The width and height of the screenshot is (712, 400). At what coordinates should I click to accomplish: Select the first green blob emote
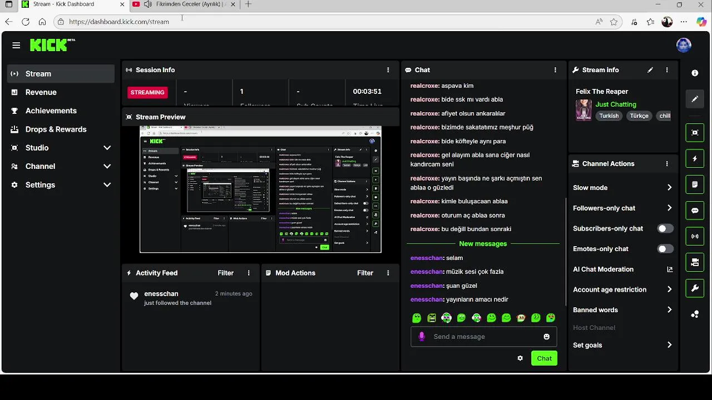(417, 318)
